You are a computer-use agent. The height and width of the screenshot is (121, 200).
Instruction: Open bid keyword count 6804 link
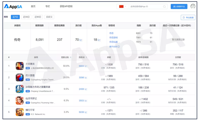81,66
